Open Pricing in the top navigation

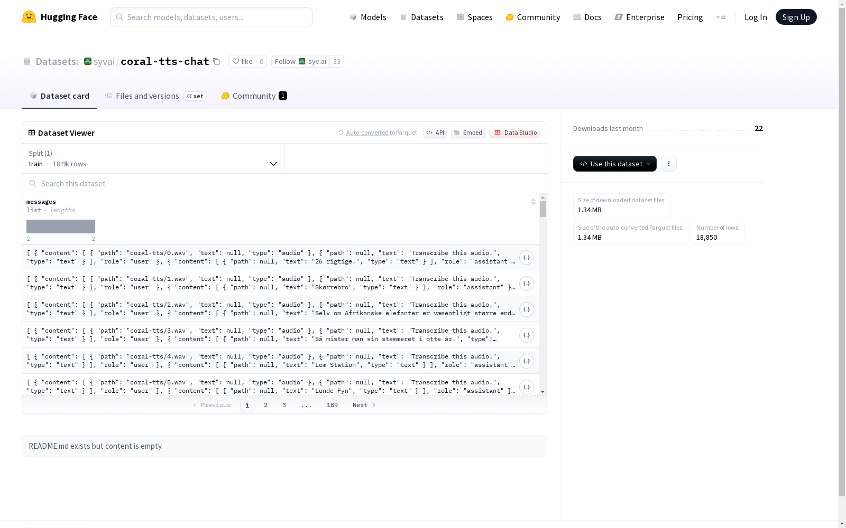690,17
